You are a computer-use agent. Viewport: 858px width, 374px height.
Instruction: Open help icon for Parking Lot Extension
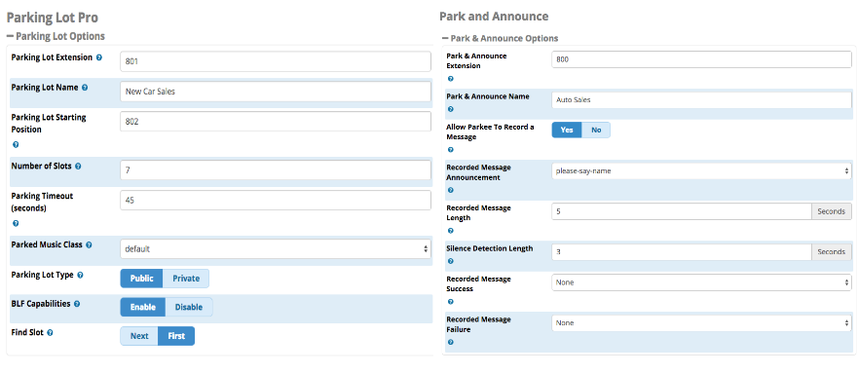click(99, 57)
